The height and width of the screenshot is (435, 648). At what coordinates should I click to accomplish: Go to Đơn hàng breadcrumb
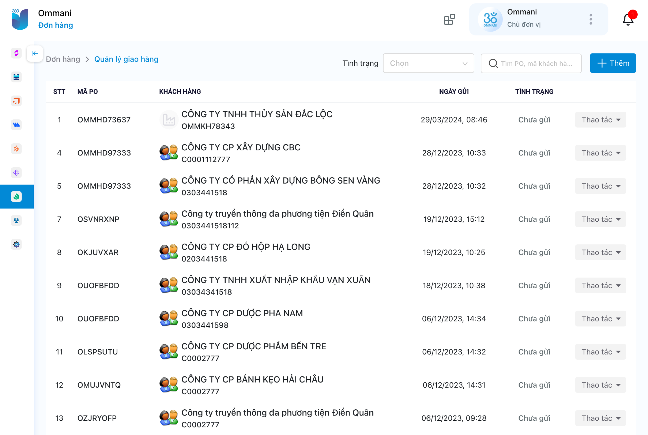click(63, 59)
